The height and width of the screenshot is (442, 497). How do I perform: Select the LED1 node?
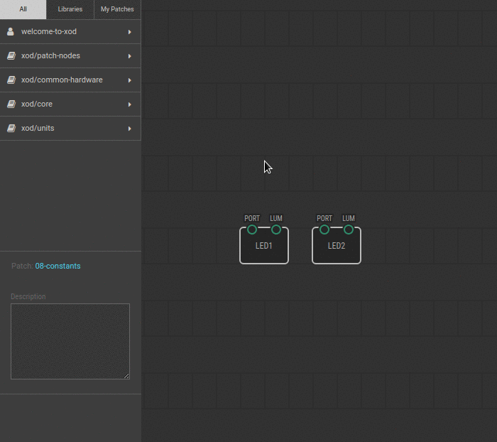click(x=264, y=246)
